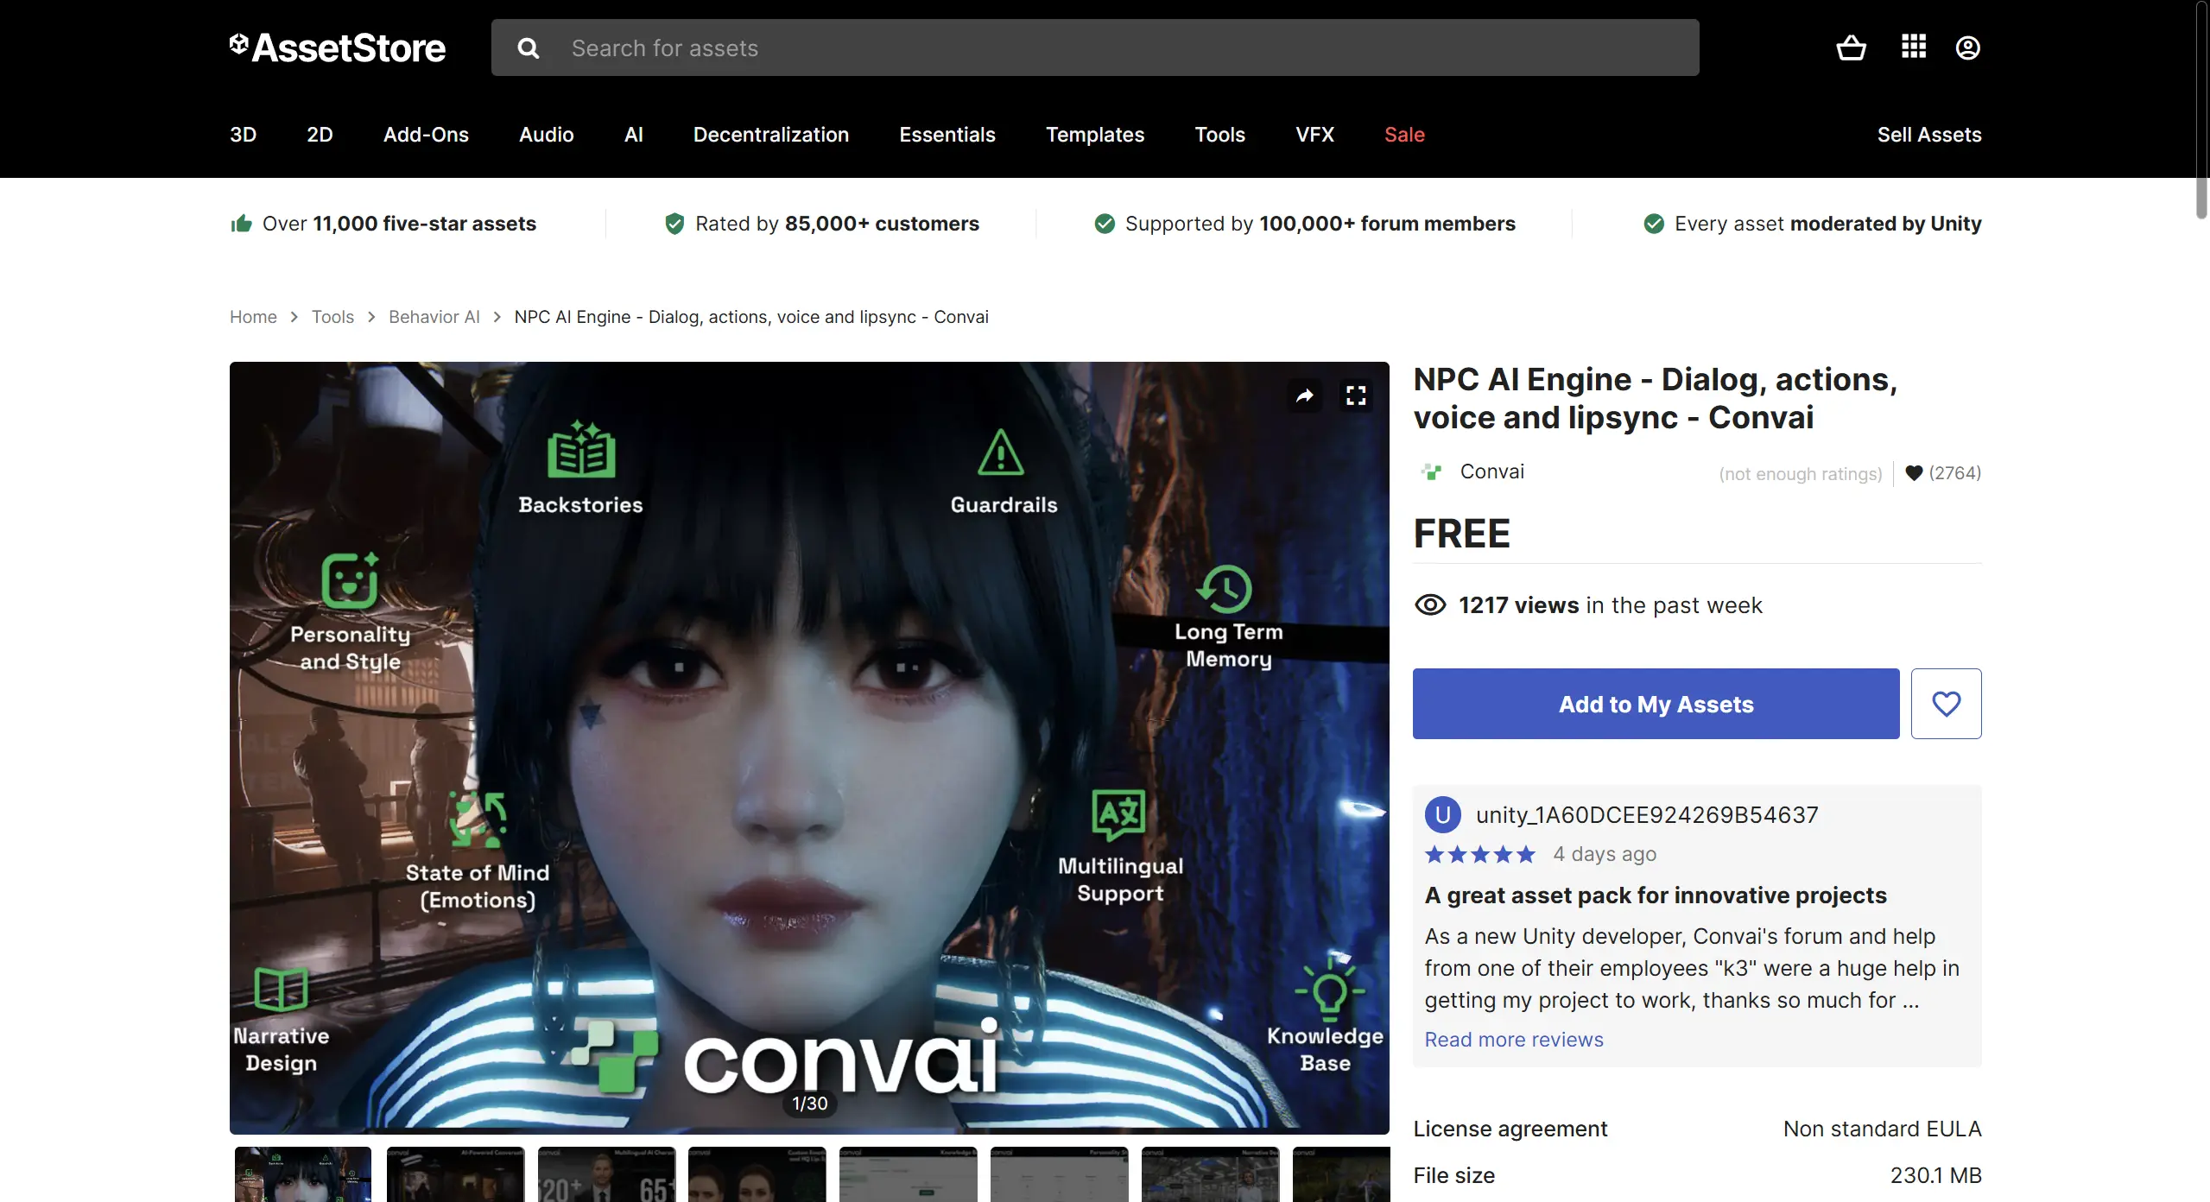The width and height of the screenshot is (2210, 1202).
Task: Open the shopping cart icon
Action: point(1851,47)
